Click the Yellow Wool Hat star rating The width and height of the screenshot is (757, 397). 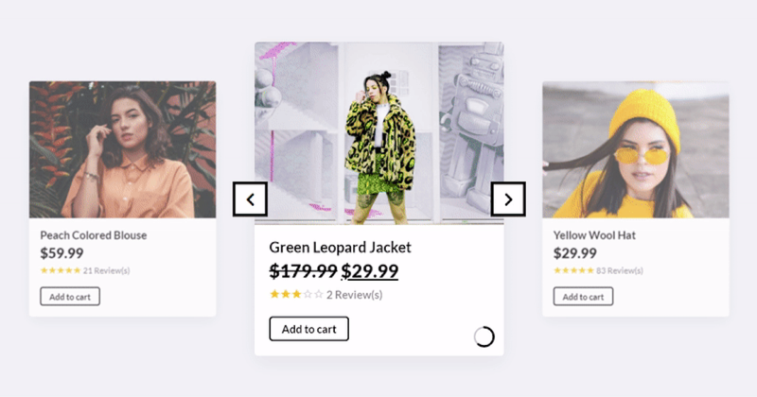point(572,270)
